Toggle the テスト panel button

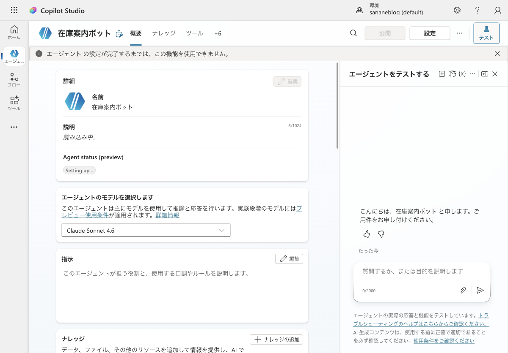tap(486, 33)
